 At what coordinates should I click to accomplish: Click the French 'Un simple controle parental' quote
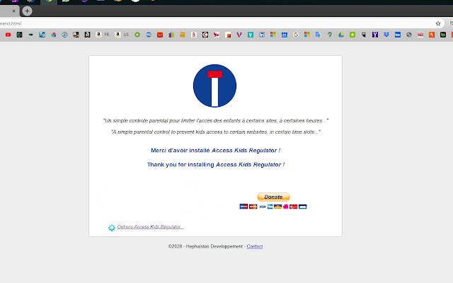[215, 121]
